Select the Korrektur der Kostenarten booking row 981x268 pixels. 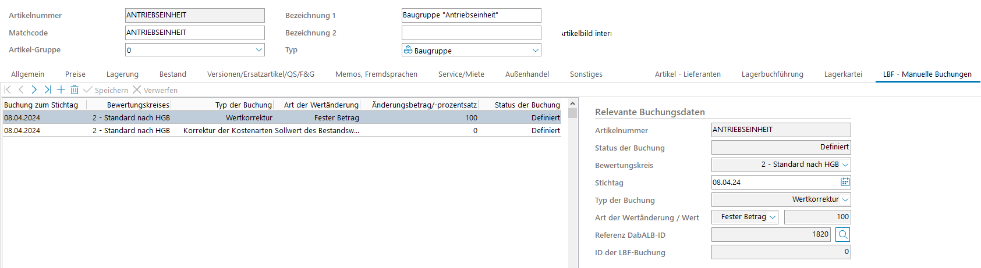(x=271, y=131)
